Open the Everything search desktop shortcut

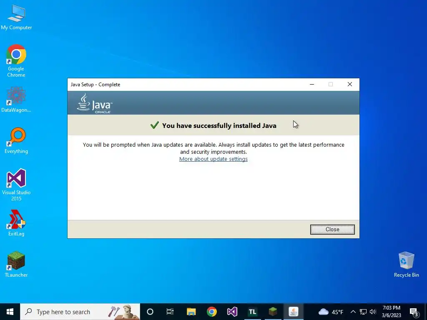coord(16,141)
